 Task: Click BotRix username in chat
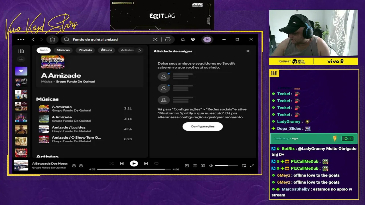tap(288, 149)
